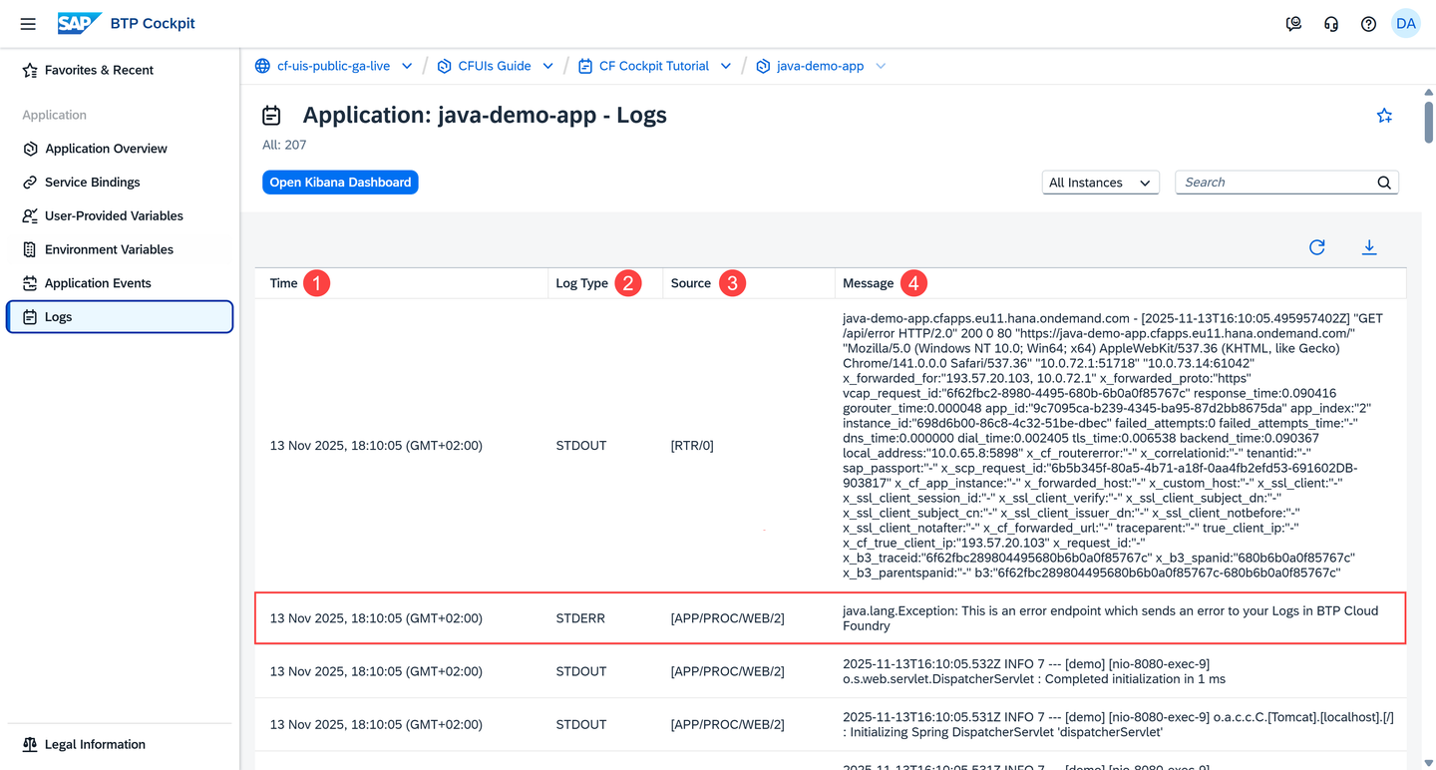Expand java-demo-app breadcrumb dropdown

(x=881, y=66)
